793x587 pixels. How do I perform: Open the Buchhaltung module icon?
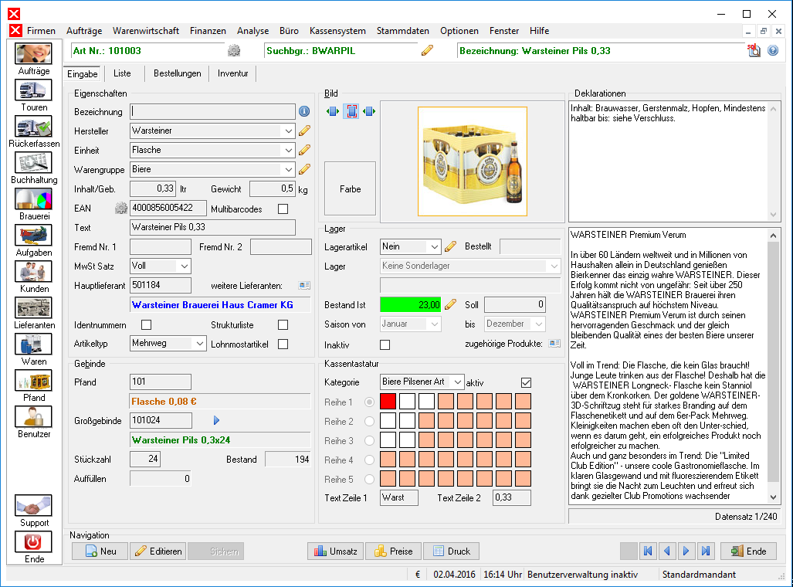33,163
